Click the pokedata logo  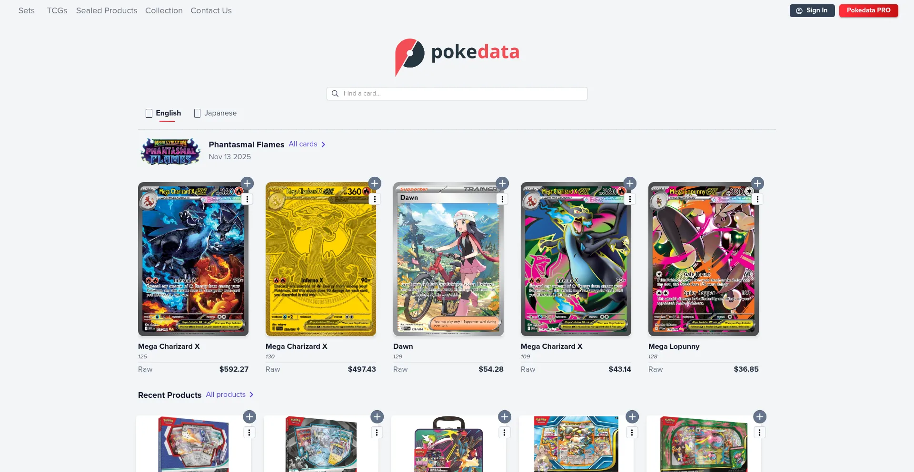point(457,57)
